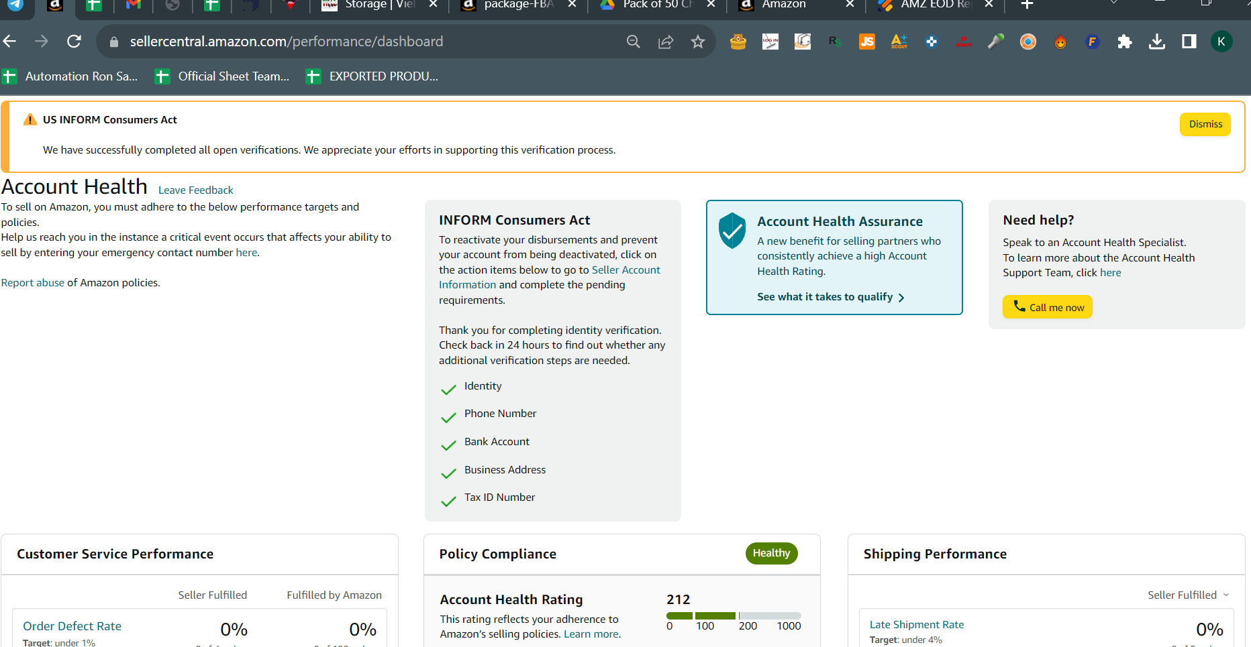Viewport: 1251px width, 647px height.
Task: Open Seller Account Information link
Action: (550, 278)
